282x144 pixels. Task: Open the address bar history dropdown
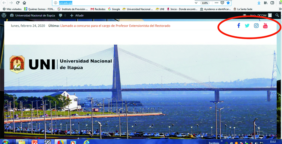point(196,3)
